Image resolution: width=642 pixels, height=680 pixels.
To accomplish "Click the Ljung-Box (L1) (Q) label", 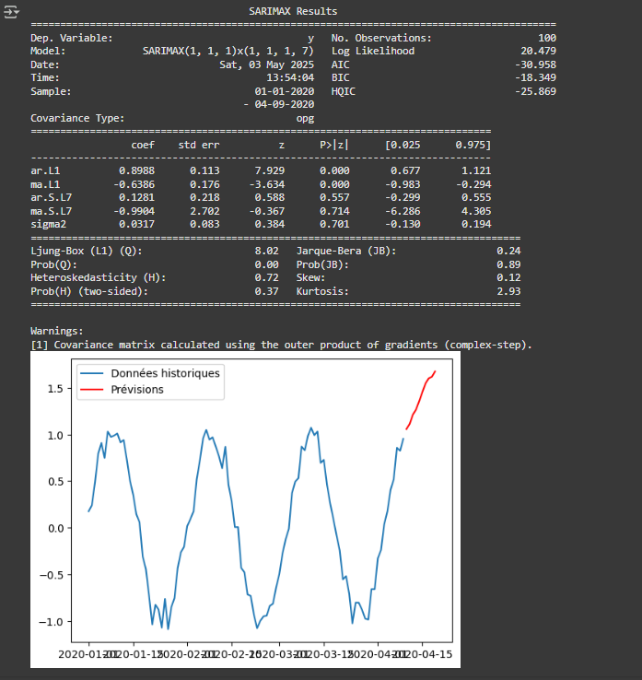I will point(87,252).
